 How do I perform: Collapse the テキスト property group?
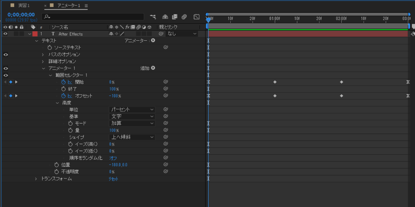point(37,41)
